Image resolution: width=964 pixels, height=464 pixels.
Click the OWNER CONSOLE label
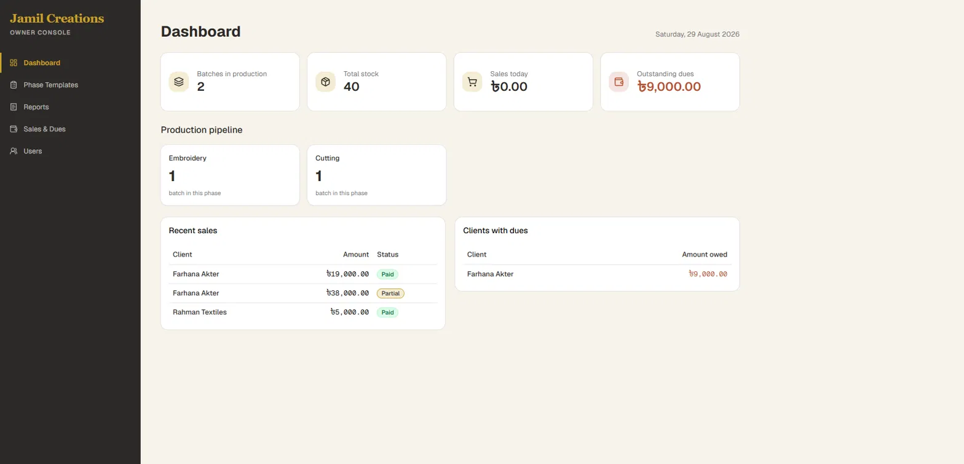[x=40, y=33]
